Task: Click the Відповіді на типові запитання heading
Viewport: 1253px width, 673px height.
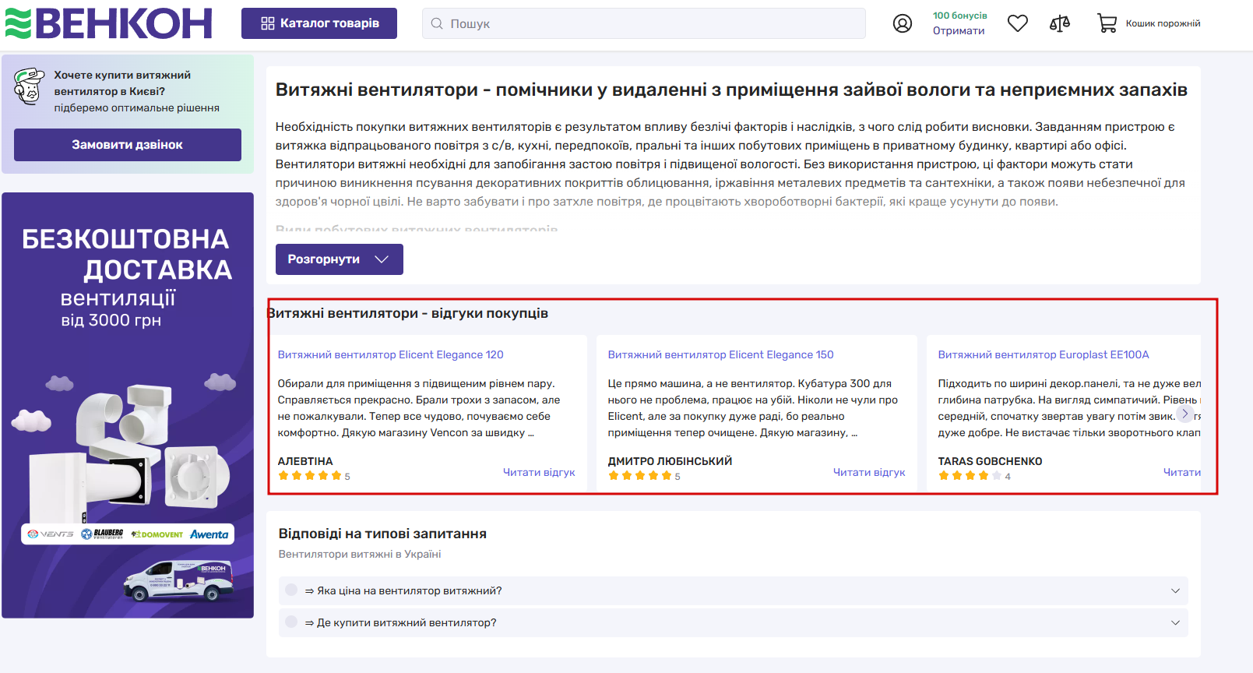Action: point(382,534)
